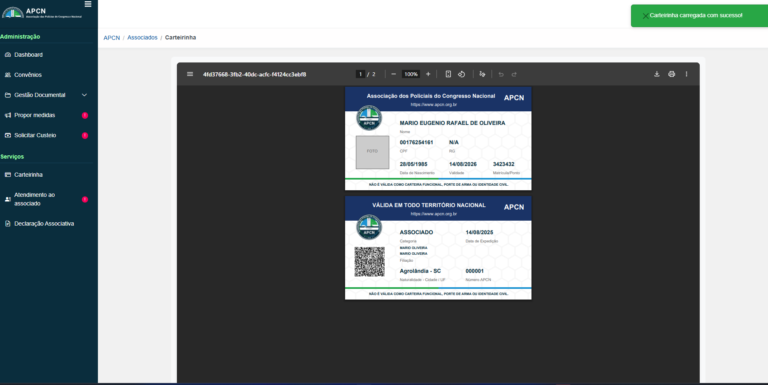
Task: Download the carteirinha PDF
Action: point(657,74)
